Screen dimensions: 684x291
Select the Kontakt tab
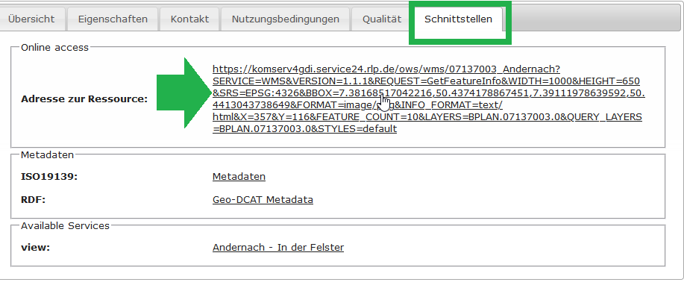189,19
